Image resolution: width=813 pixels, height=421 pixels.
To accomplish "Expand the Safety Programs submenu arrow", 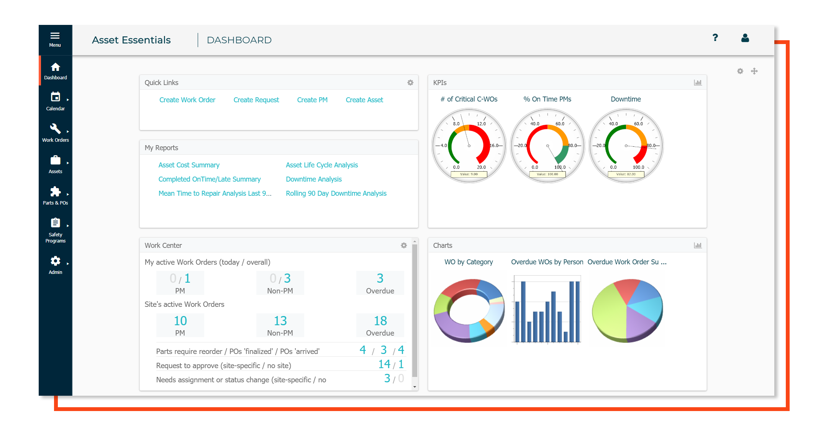I will [68, 226].
